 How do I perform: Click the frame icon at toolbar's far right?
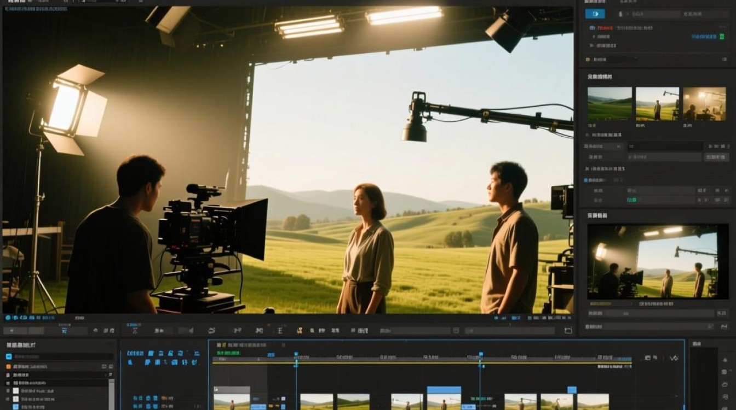click(x=568, y=331)
